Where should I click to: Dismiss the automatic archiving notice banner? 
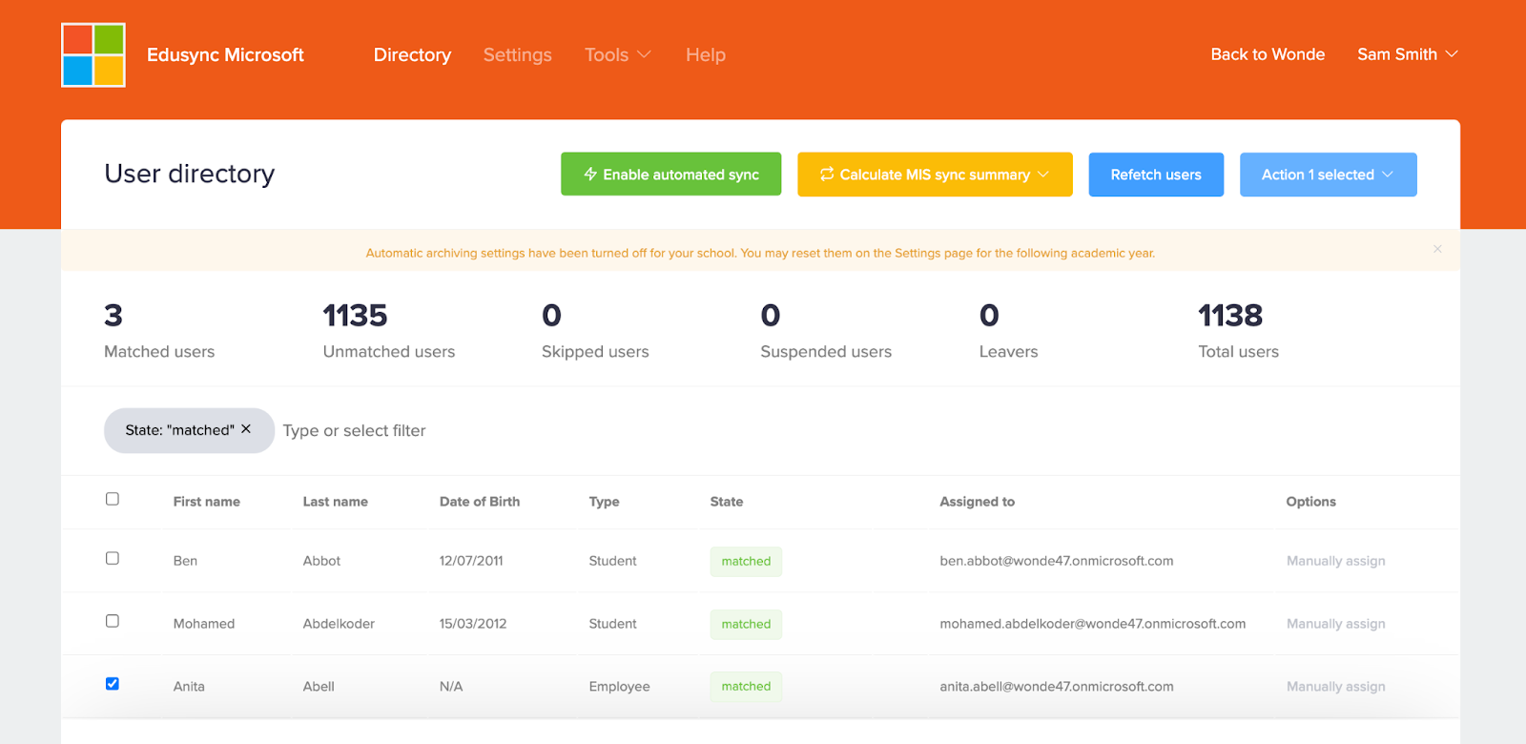click(x=1437, y=249)
